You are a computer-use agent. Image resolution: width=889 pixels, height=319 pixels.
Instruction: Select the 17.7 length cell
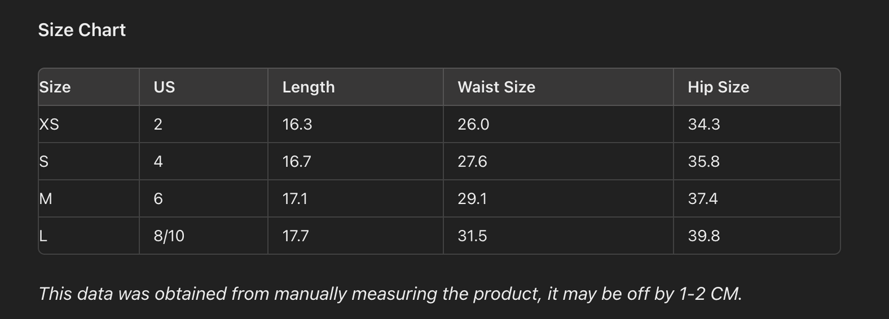tap(295, 236)
